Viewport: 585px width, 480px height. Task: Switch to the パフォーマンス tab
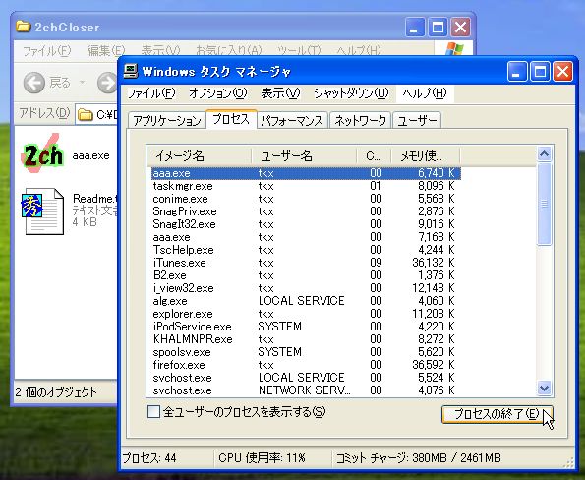click(292, 121)
